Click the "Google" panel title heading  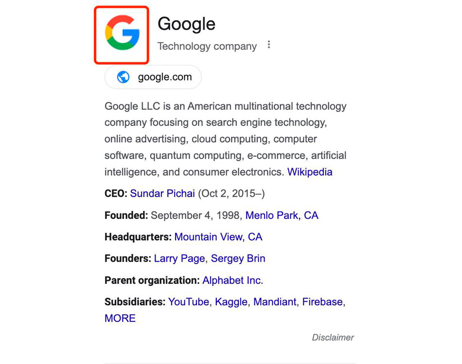[186, 24]
